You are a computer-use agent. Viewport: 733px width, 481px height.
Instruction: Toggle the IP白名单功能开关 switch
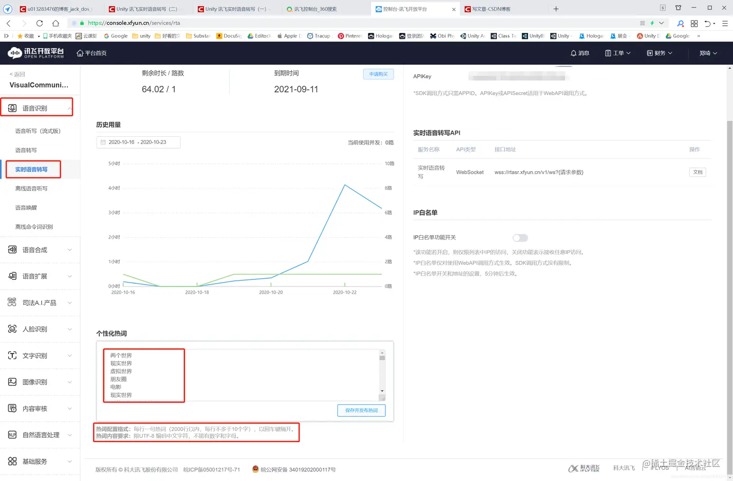[x=520, y=238]
